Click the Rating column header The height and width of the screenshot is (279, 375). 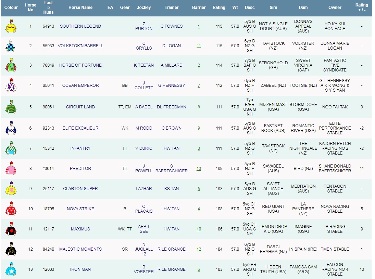[219, 8]
